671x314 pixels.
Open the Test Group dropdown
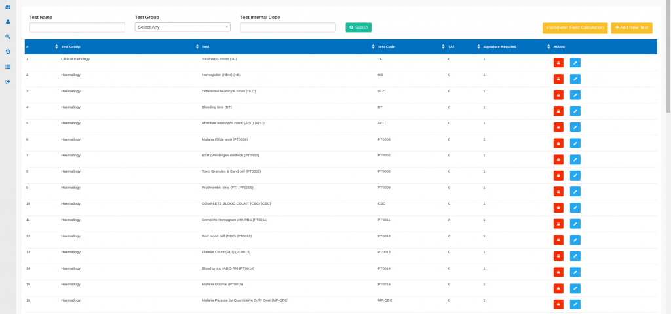(x=182, y=27)
